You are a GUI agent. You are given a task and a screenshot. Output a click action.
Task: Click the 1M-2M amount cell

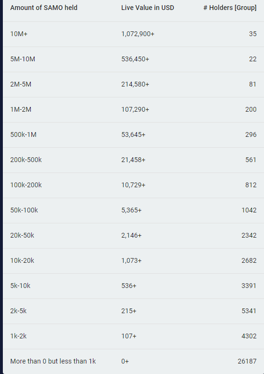point(21,109)
